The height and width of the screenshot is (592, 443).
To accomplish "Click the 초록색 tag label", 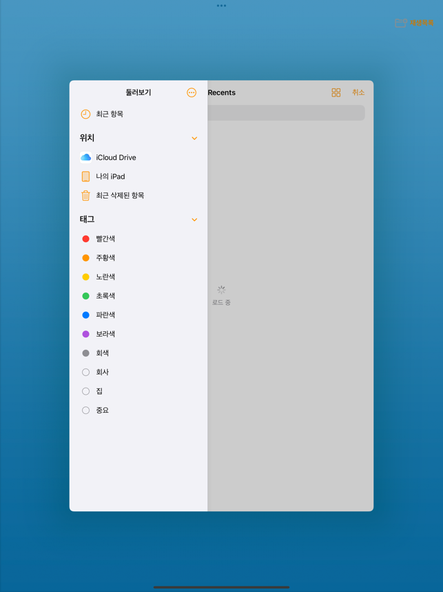I will 105,296.
